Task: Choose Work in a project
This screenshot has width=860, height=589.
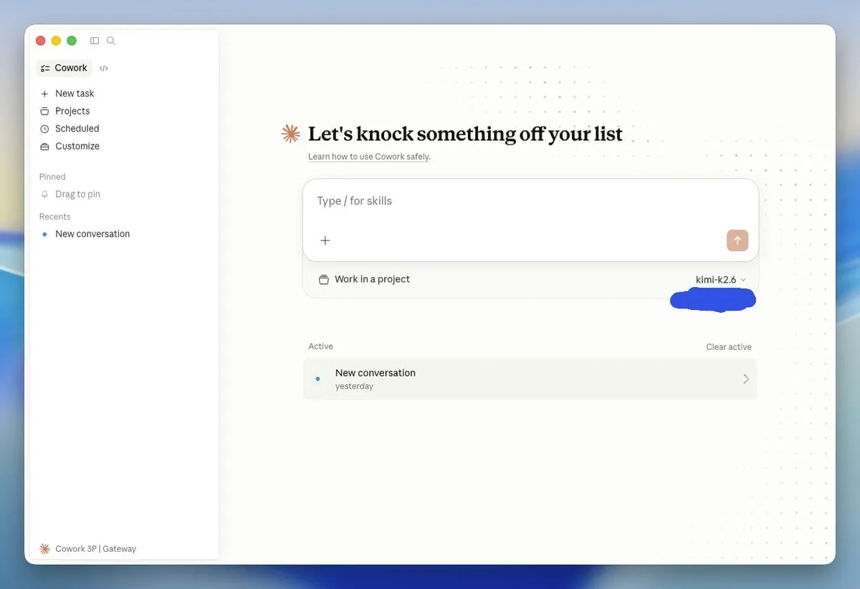Action: [364, 279]
